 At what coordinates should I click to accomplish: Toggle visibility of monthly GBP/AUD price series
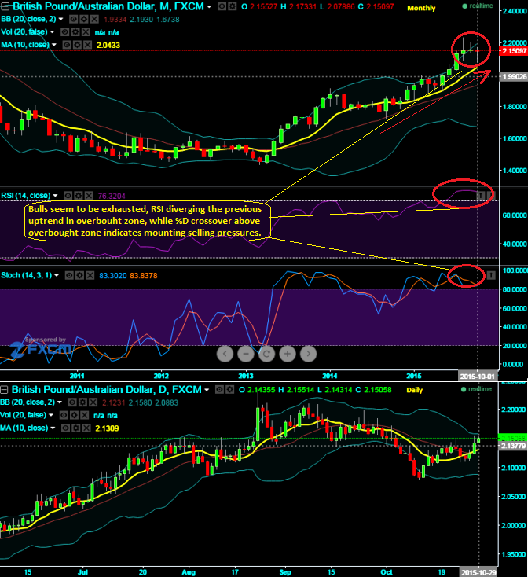[x=222, y=6]
